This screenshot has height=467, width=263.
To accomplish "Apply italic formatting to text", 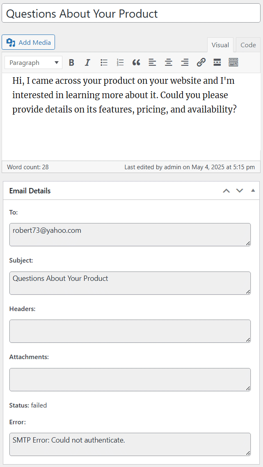I will point(87,62).
